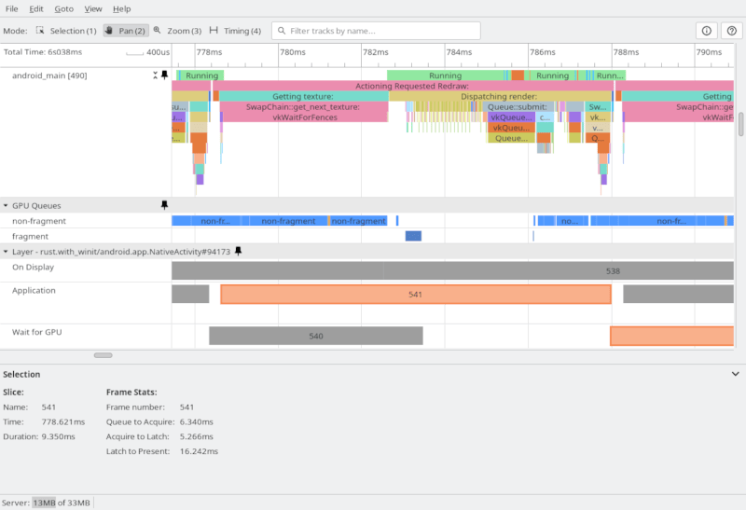Select the SwapChain::get_next_texture slice
The width and height of the screenshot is (746, 510).
(304, 107)
